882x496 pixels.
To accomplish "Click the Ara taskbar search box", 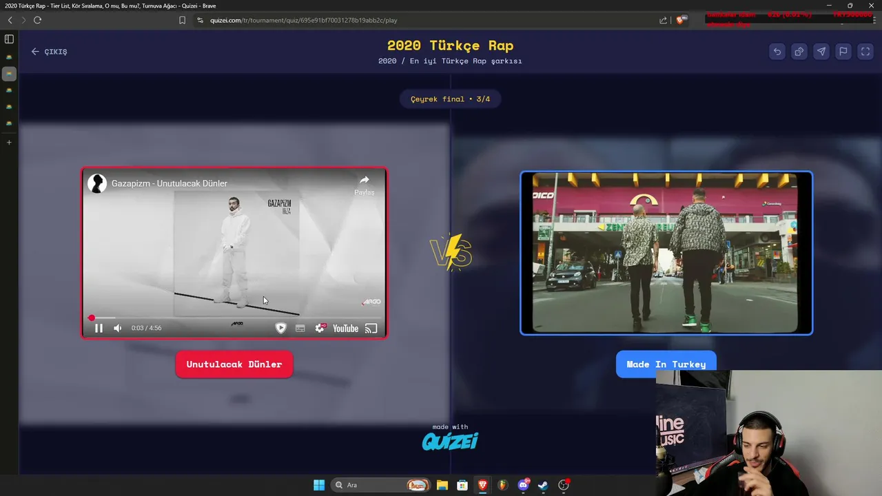I will click(x=381, y=485).
